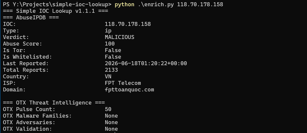
Task: Click the Total Reports value 2133
Action: (x=111, y=70)
